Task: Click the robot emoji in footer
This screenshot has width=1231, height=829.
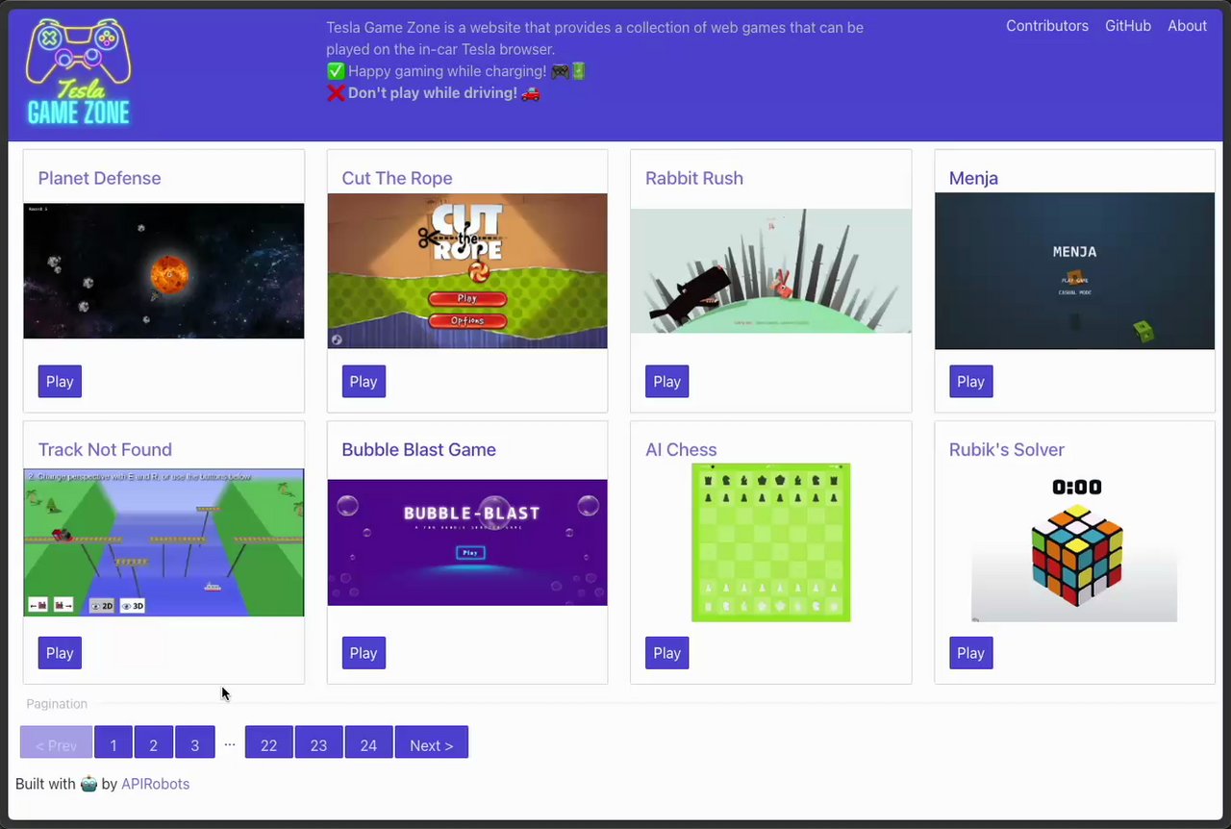Action: point(88,784)
